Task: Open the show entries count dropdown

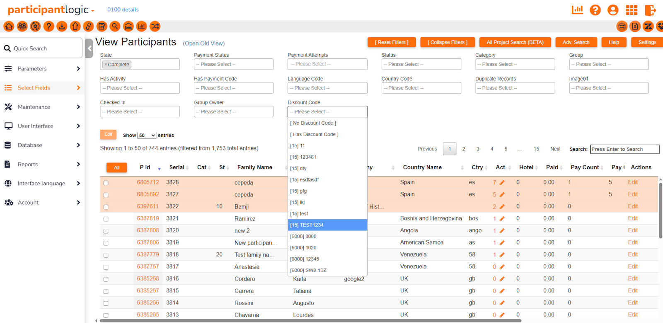Action: pyautogui.click(x=147, y=136)
